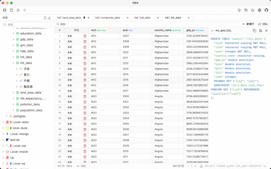Select the land_area_data table in tree
Viewport: 271px width, 169px height.
pyautogui.click(x=30, y=93)
